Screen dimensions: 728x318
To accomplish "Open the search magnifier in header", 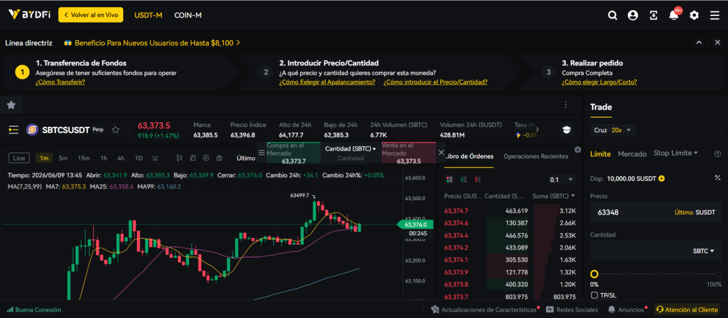I will (x=612, y=15).
